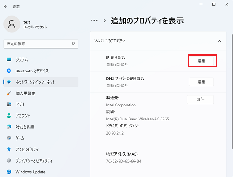The image size is (233, 177).
Task: Collapse the Wi-Fi properties chevron
Action: pyautogui.click(x=219, y=41)
